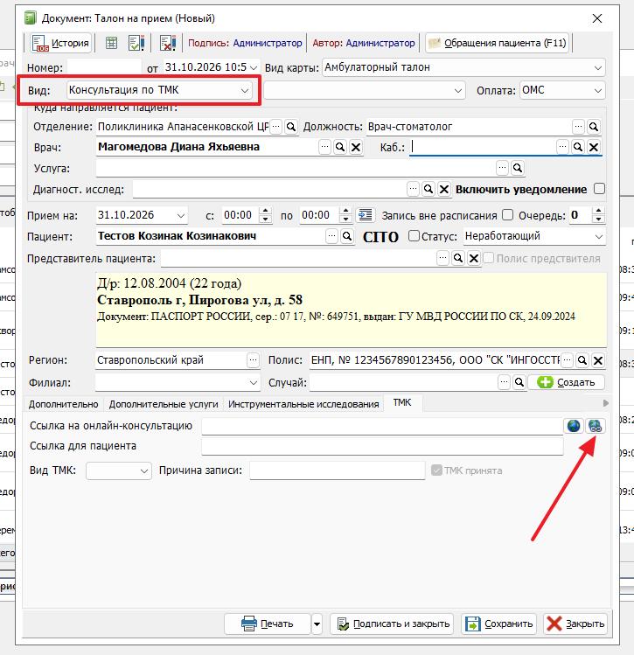Screen dimensions: 634x655
Task: Open Обращения пациента (F11)
Action: (498, 43)
